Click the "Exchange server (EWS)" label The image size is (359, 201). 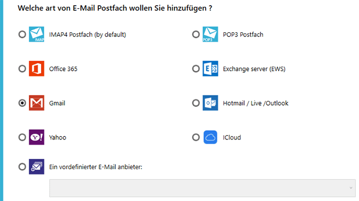tap(254, 69)
